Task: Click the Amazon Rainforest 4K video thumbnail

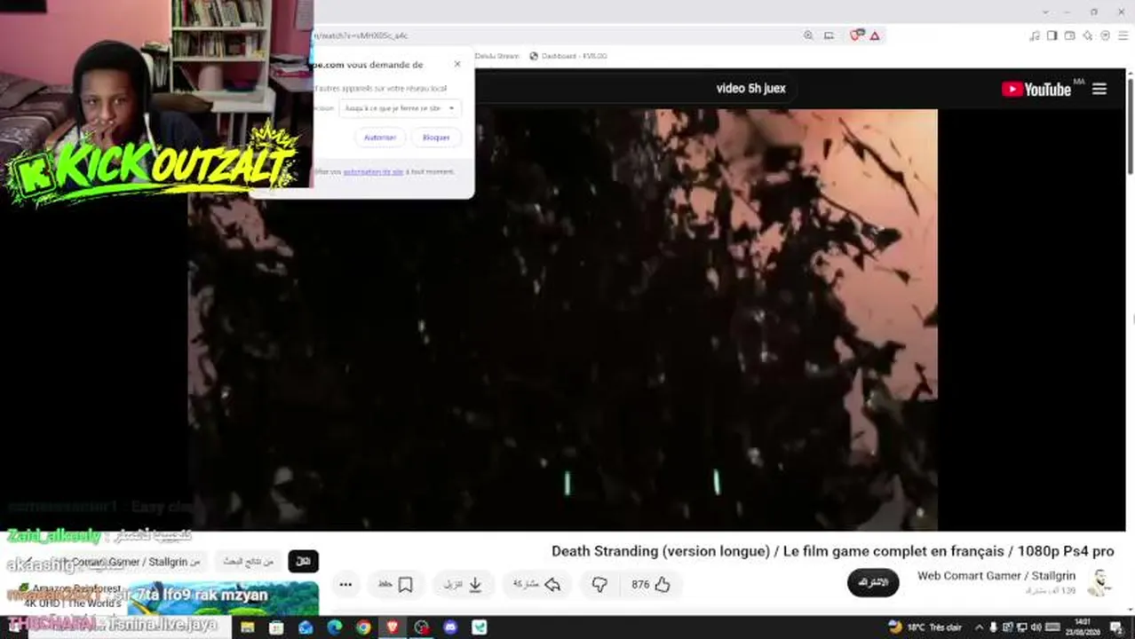Action: coord(222,598)
